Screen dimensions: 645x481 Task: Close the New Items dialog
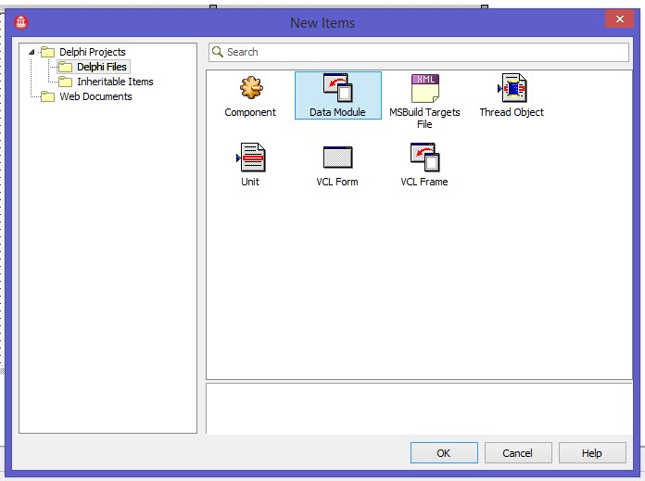click(619, 19)
